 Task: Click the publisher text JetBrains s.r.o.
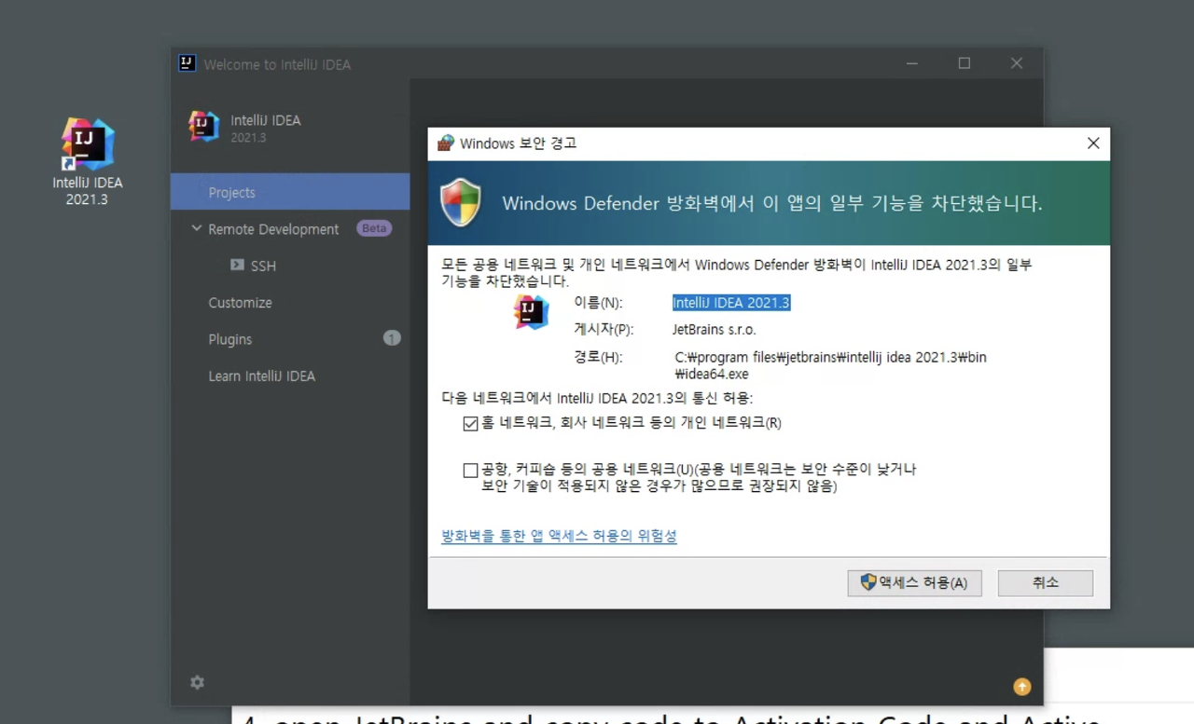coord(715,330)
